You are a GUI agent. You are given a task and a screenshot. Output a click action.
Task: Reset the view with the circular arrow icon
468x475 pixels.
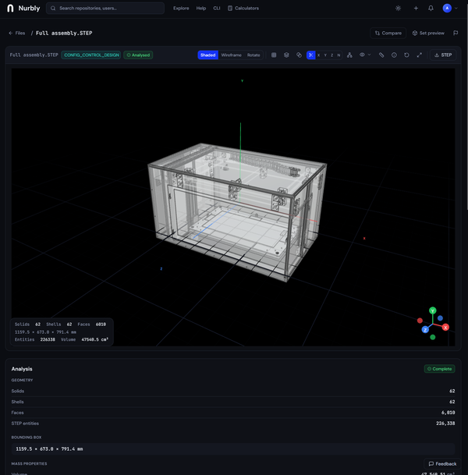[x=406, y=55]
